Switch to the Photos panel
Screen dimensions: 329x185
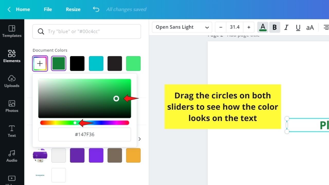tap(12, 106)
